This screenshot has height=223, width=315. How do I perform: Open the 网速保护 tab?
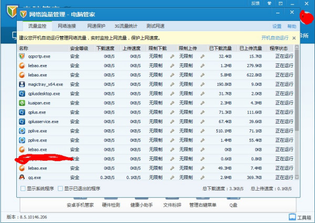click(96, 26)
